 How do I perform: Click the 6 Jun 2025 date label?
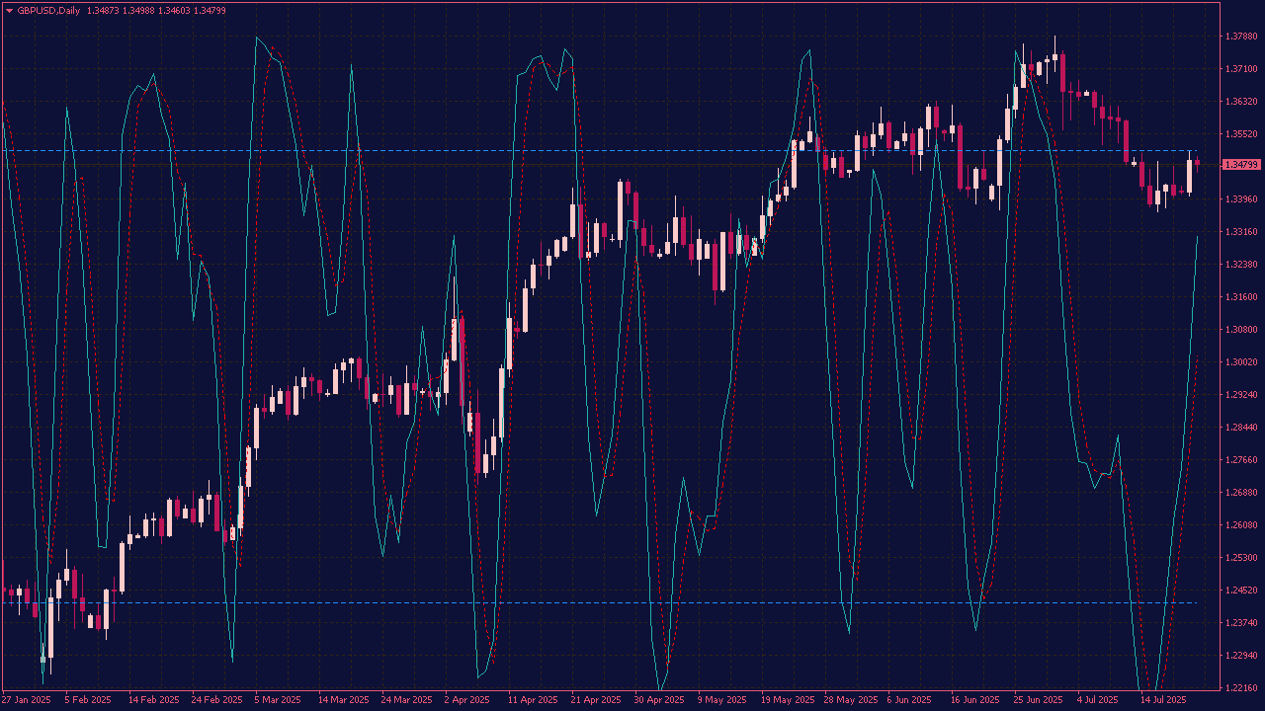pos(909,700)
